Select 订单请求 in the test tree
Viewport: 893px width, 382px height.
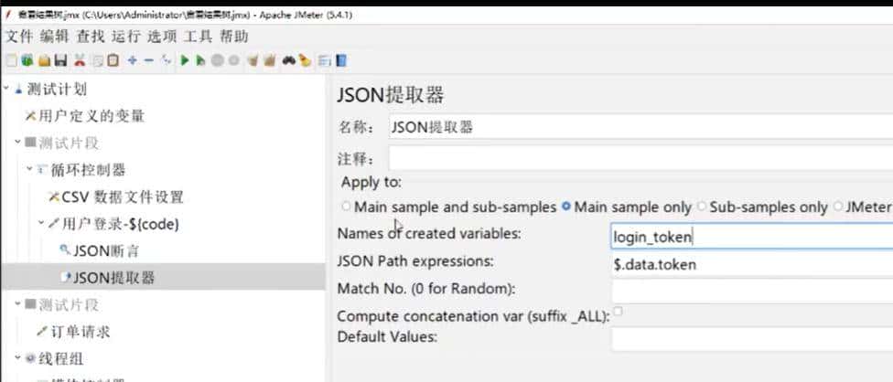[86, 332]
